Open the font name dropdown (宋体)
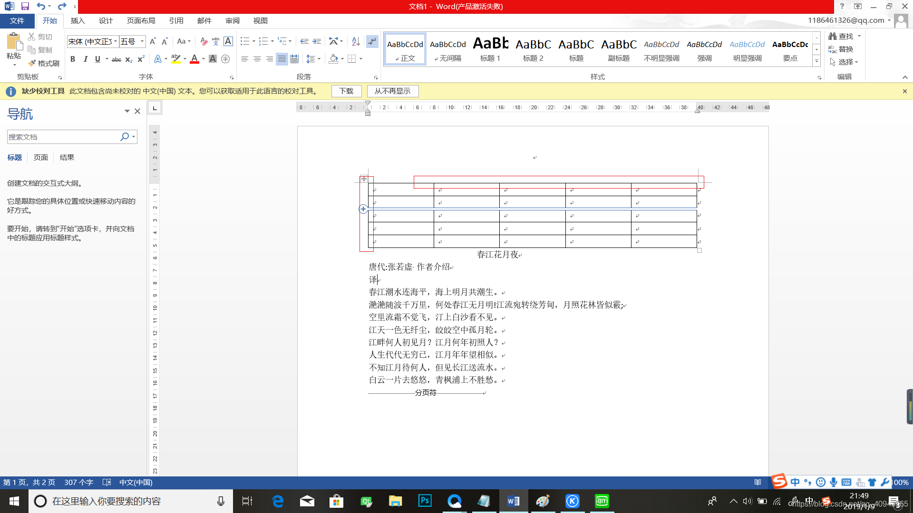Screen dimensions: 913x513 pos(115,41)
